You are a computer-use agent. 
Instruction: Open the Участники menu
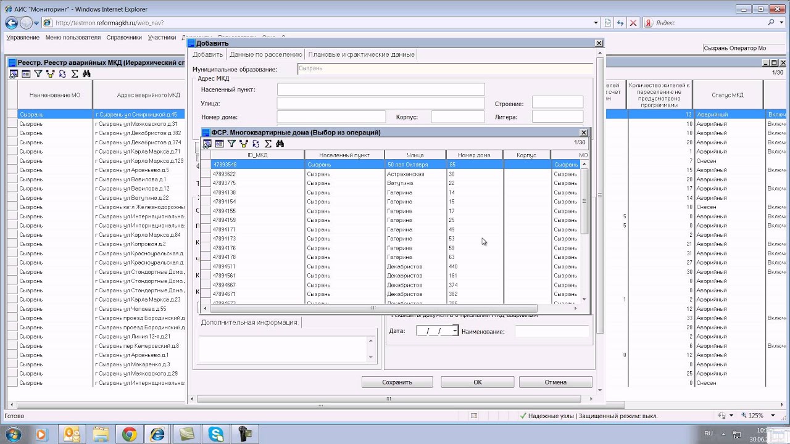(x=162, y=38)
